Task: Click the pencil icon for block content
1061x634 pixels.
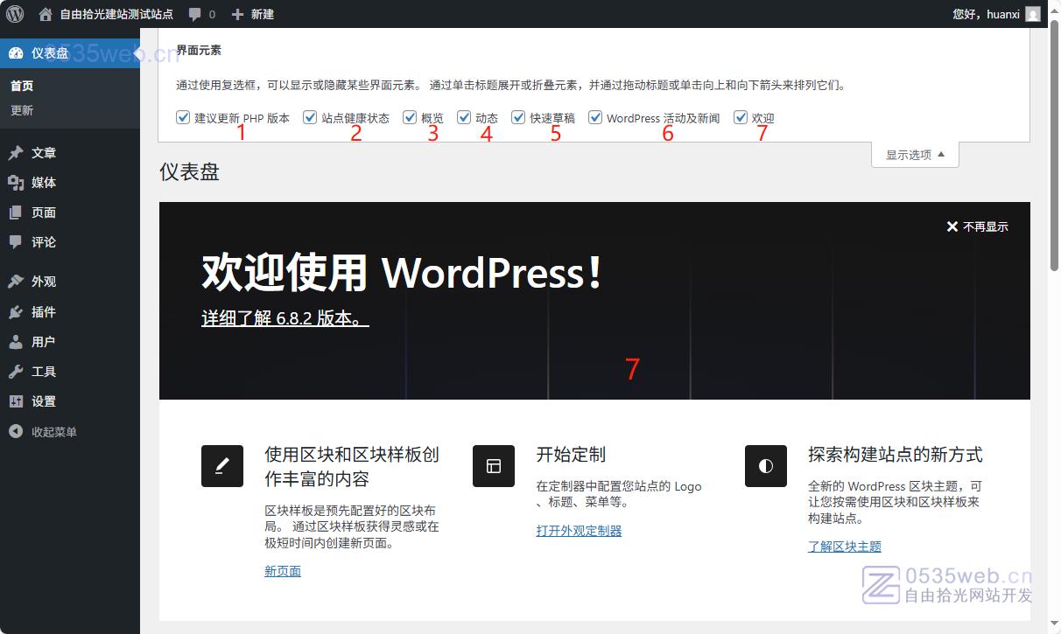Action: pyautogui.click(x=222, y=466)
